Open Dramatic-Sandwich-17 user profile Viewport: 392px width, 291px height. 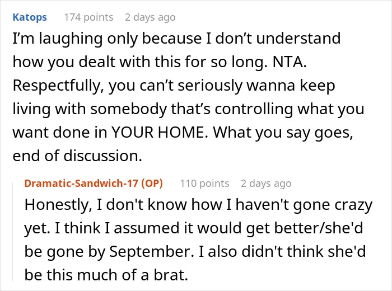click(x=82, y=183)
